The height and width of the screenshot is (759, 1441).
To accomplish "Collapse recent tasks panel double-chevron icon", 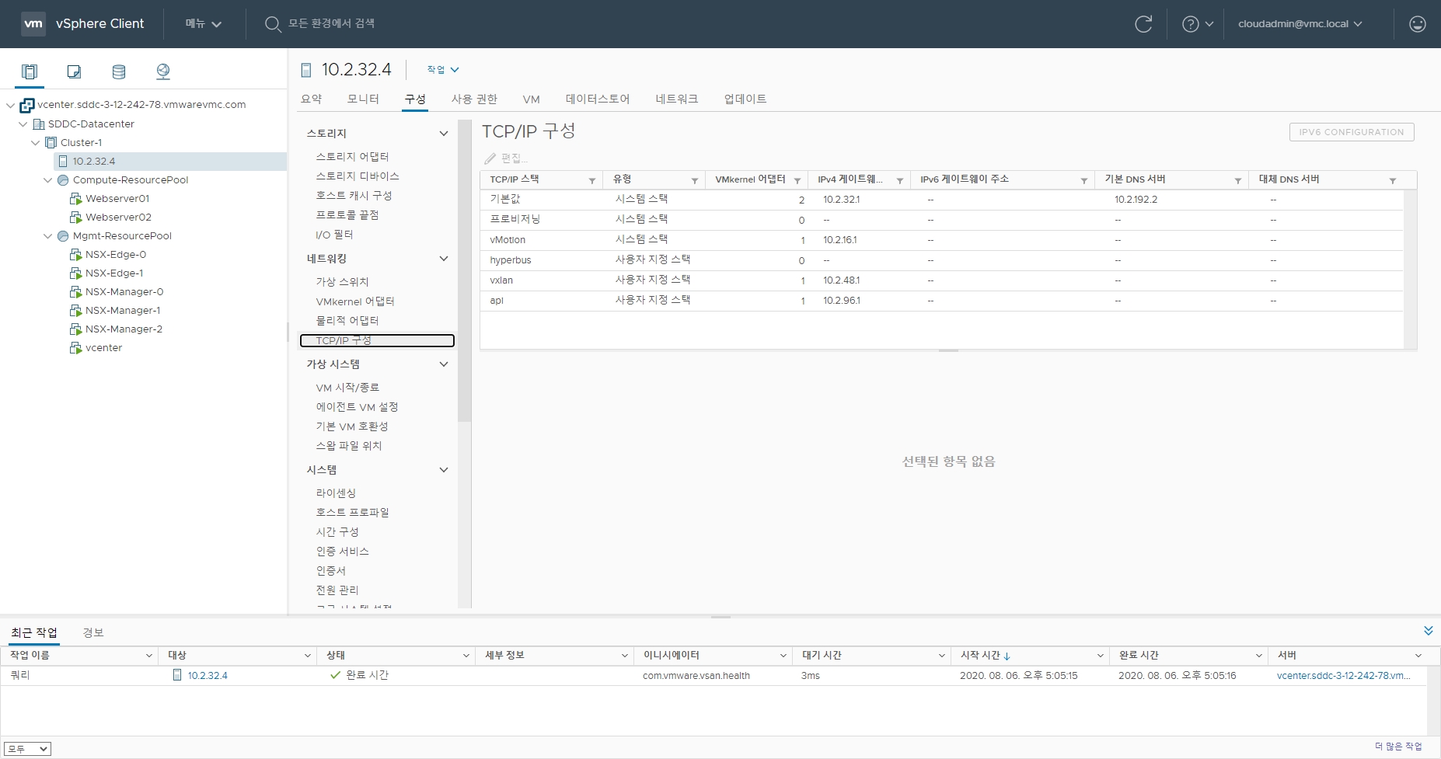I will click(x=1428, y=631).
